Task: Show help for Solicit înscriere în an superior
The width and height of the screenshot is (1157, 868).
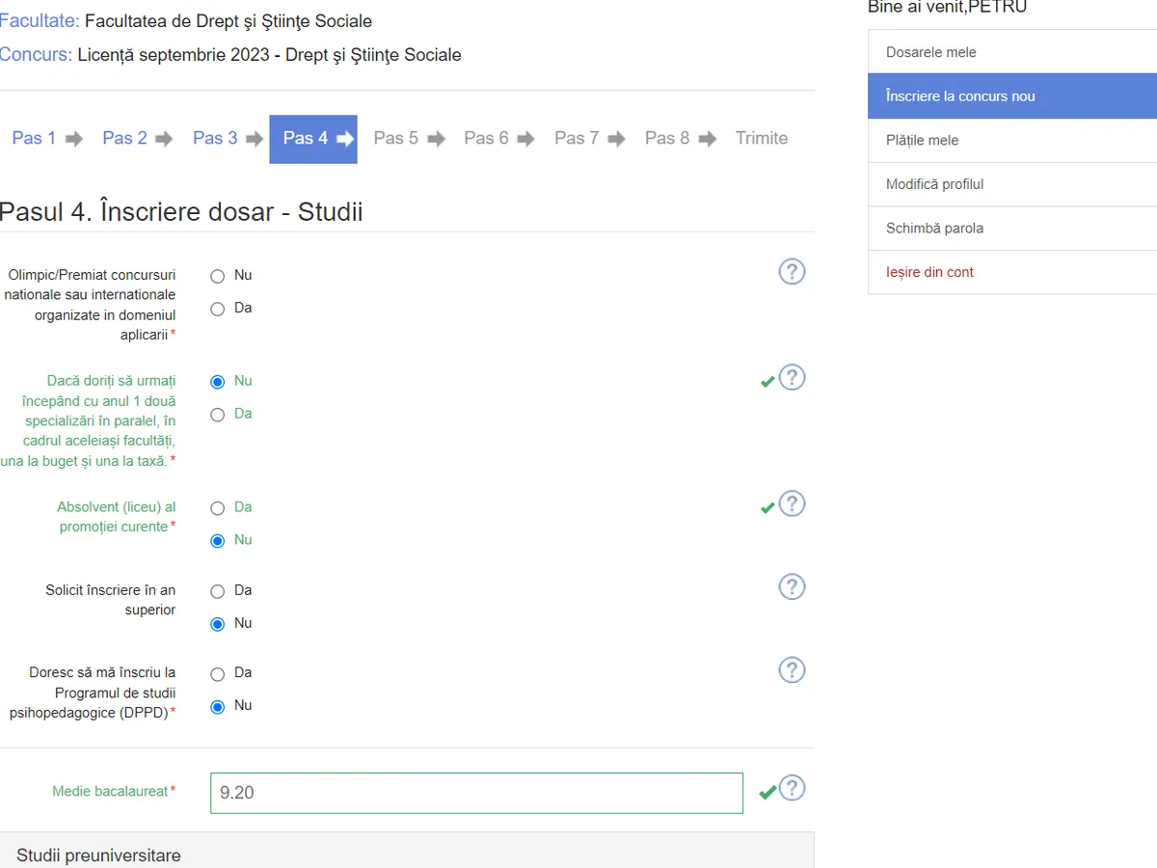Action: click(x=792, y=587)
